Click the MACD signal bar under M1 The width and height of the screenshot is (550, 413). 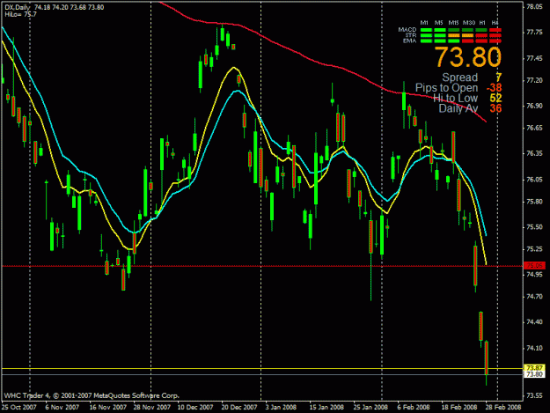(x=426, y=30)
